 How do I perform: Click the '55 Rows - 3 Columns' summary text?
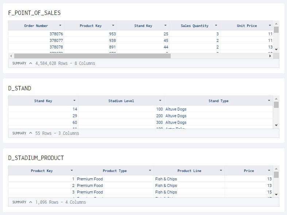coord(57,133)
